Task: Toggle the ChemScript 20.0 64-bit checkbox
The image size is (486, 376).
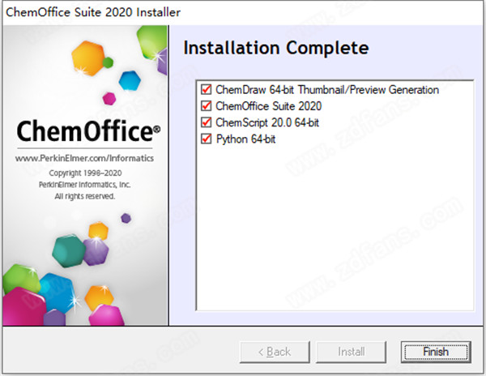Action: (205, 122)
